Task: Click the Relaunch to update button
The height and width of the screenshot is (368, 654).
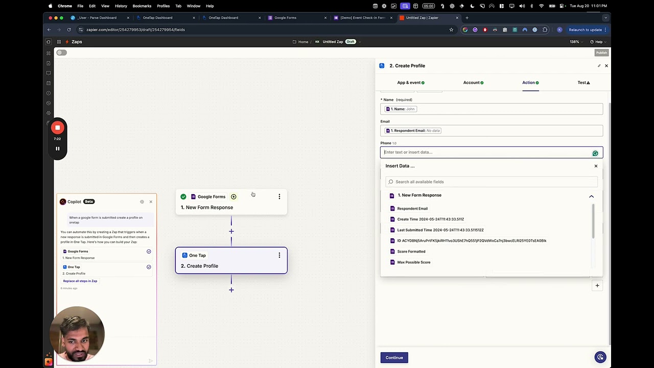Action: click(x=587, y=30)
